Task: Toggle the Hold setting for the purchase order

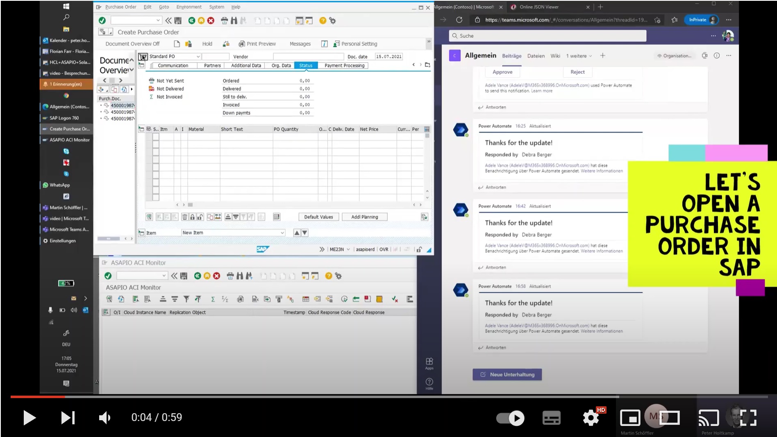Action: (207, 43)
